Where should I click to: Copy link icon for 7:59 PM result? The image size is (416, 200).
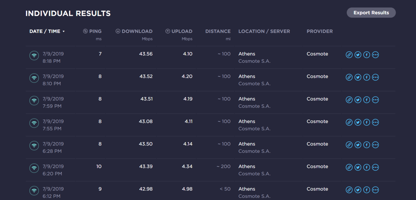(349, 100)
